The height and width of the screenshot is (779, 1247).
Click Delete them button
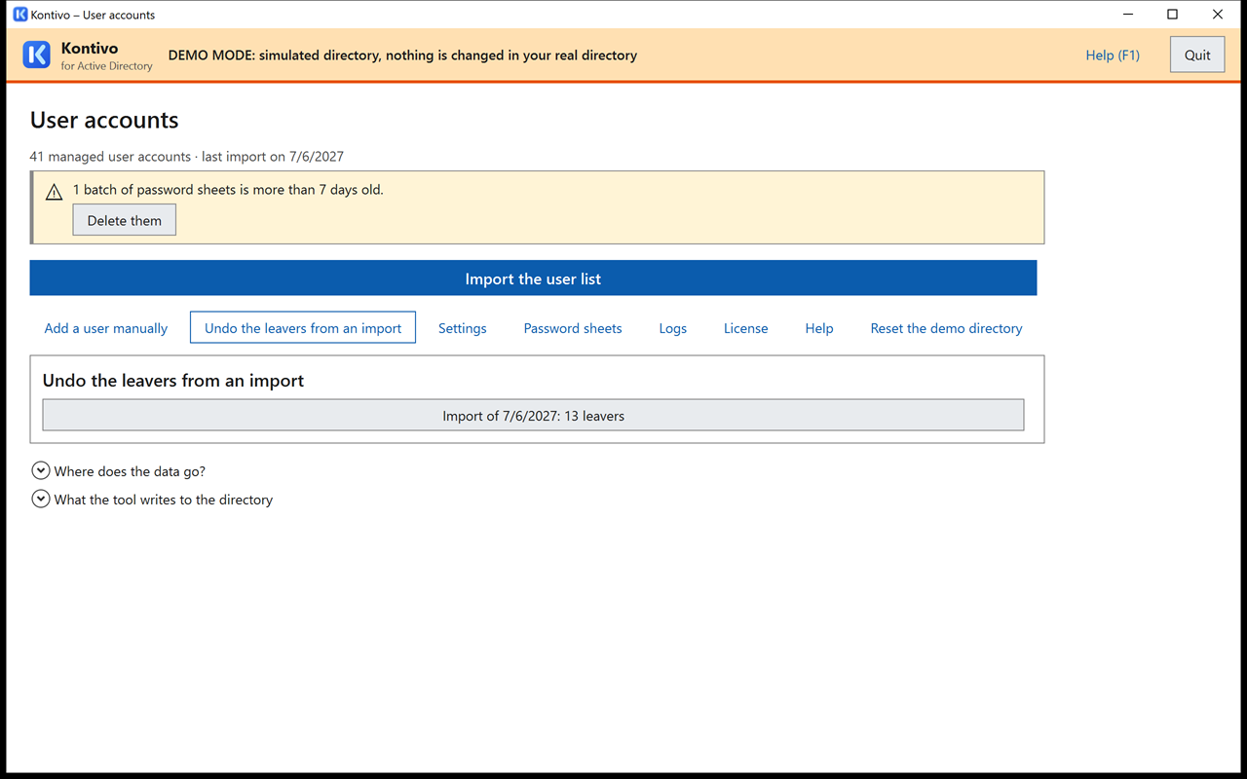[125, 220]
